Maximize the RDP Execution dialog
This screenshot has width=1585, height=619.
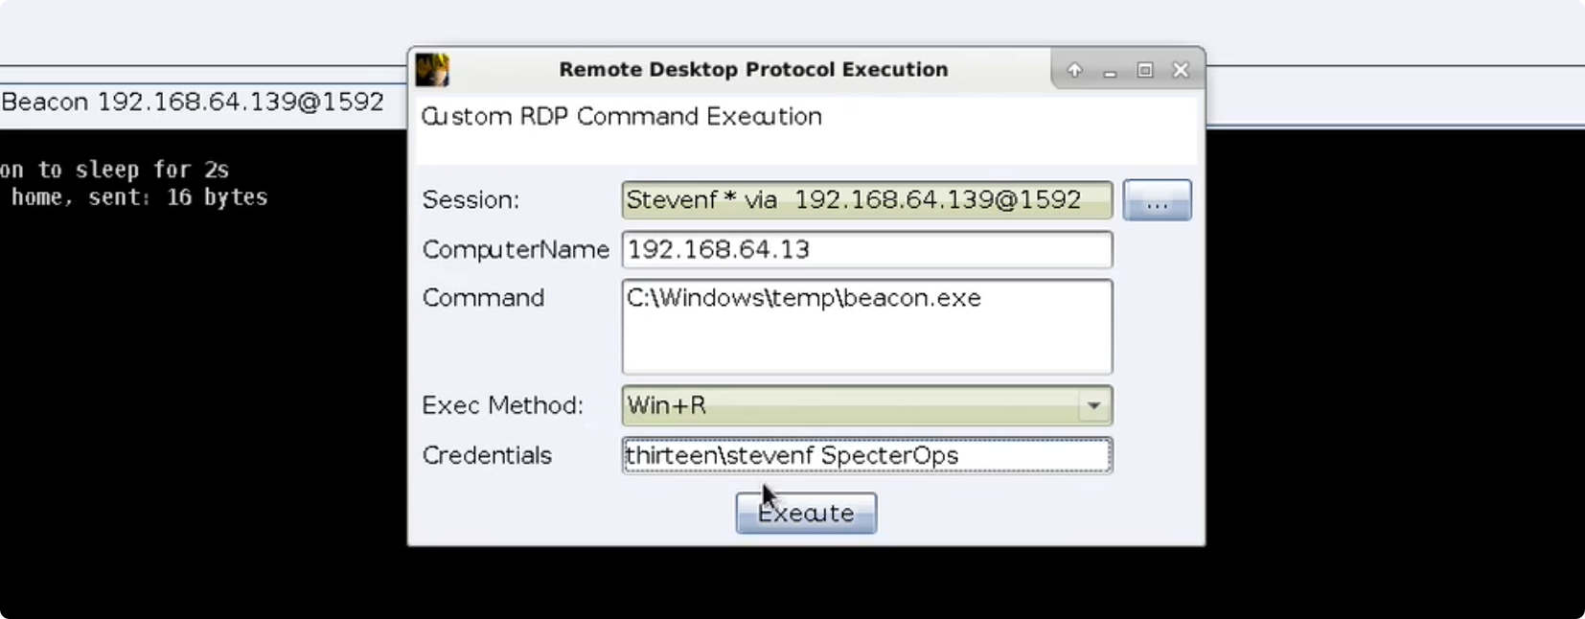pos(1145,70)
